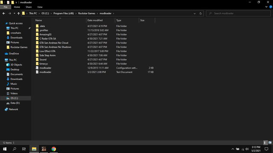Image resolution: width=273 pixels, height=153 pixels.
Task: Open Google Chrome from the taskbar
Action: [54, 149]
